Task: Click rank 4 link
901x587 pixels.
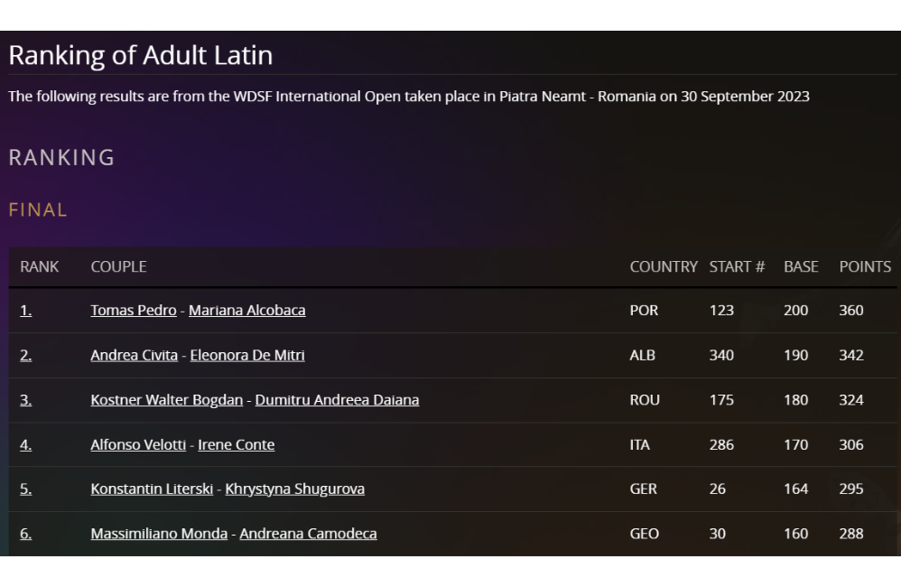Action: pyautogui.click(x=26, y=444)
